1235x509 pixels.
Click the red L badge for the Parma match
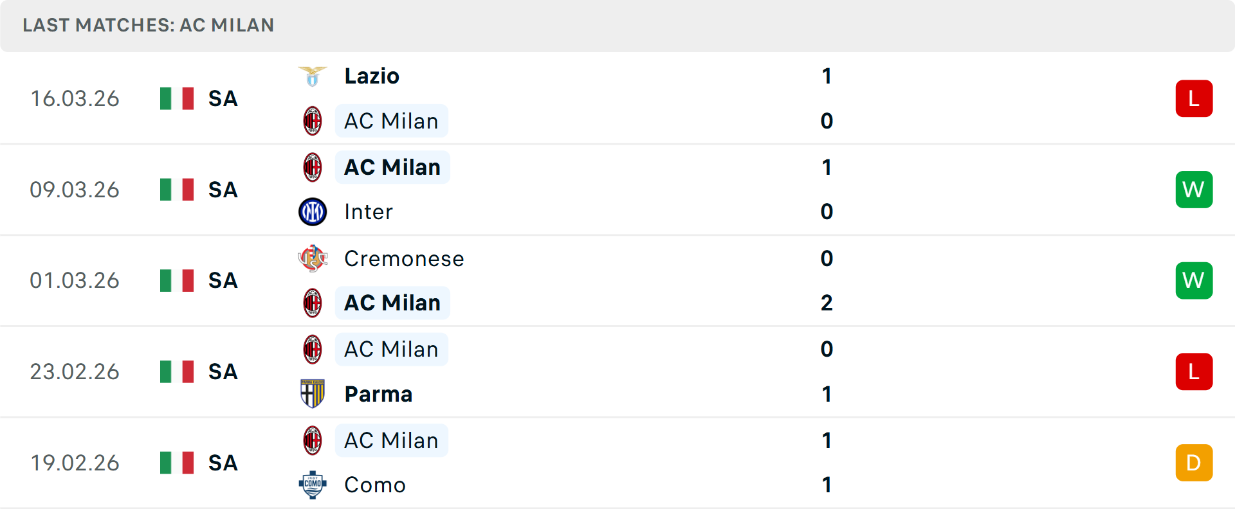coord(1194,371)
